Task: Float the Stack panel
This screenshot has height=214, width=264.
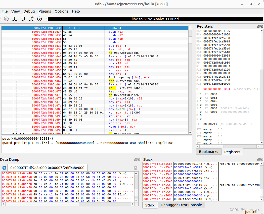Action: click(x=258, y=159)
